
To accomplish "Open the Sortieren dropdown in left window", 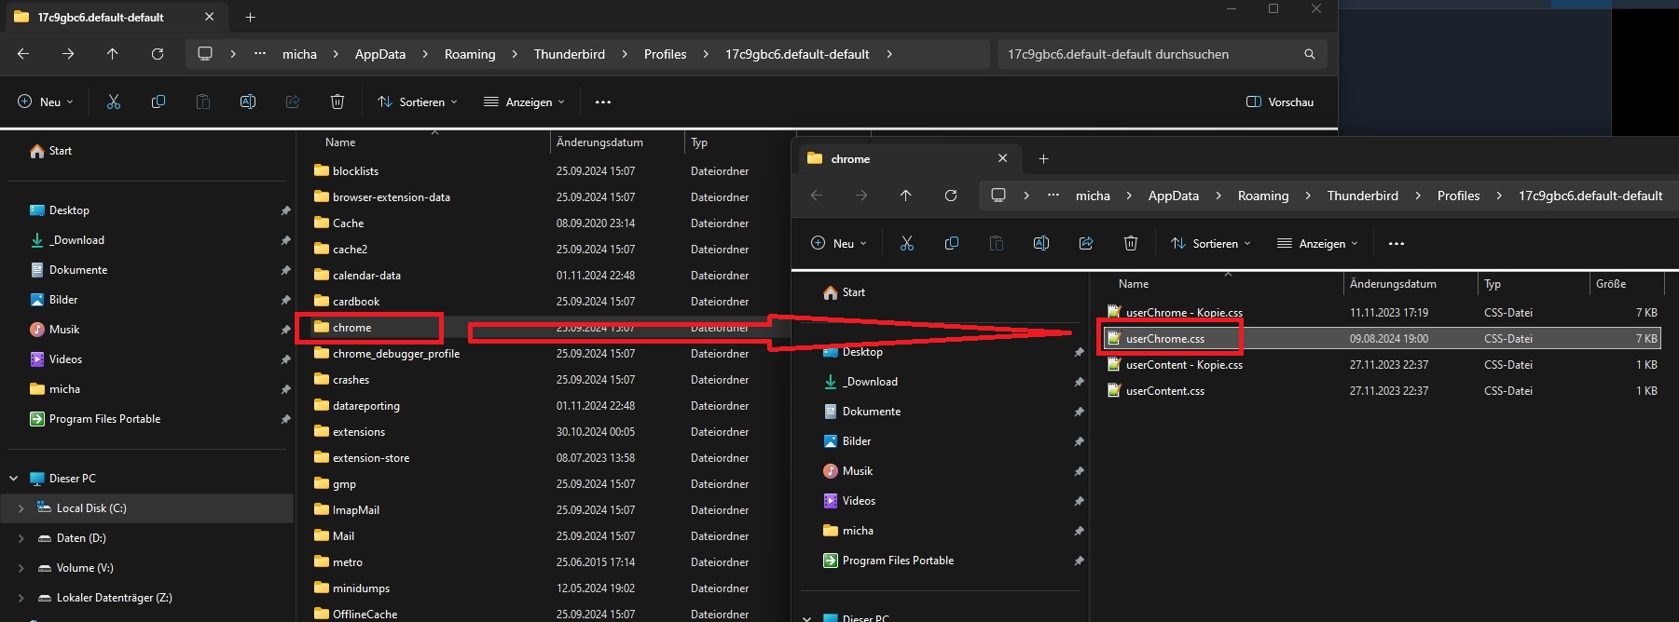I will 417,101.
